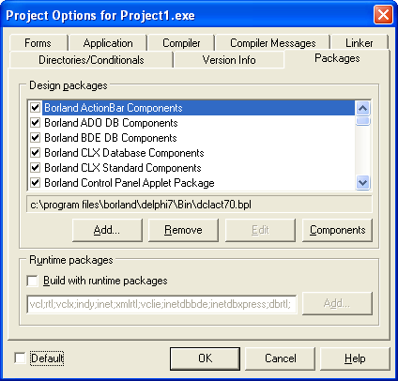Click the design packages Add button
Screen dimensions: 398x381
click(x=107, y=230)
